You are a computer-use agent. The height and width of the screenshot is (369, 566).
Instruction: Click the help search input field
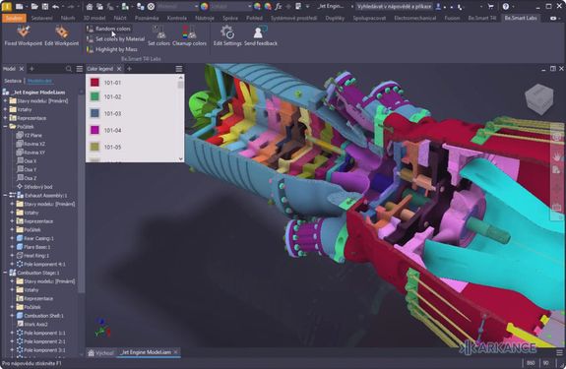[x=394, y=7]
